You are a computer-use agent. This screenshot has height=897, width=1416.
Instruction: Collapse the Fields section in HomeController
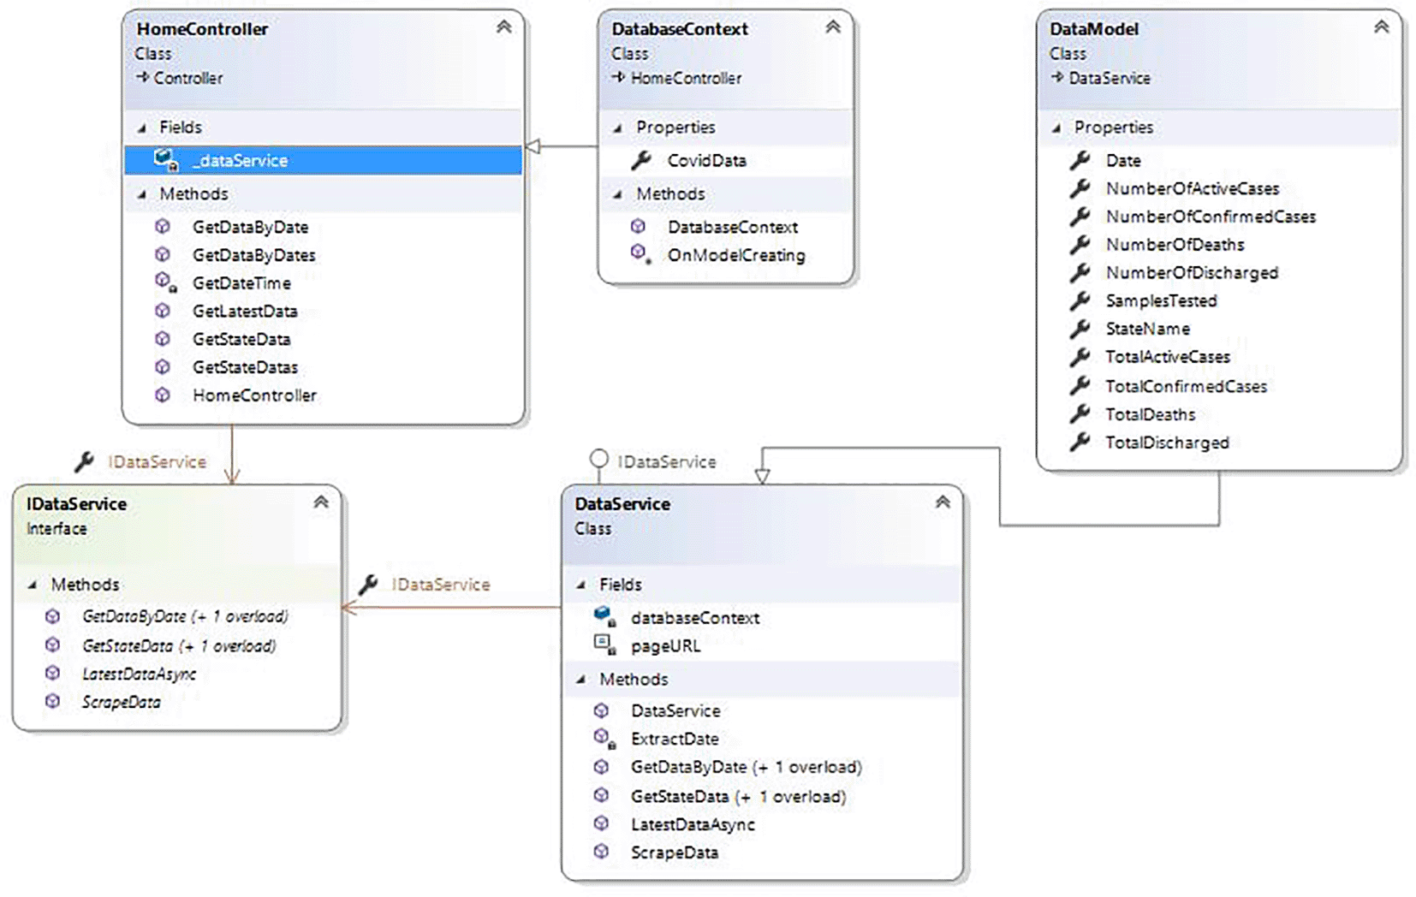[142, 128]
